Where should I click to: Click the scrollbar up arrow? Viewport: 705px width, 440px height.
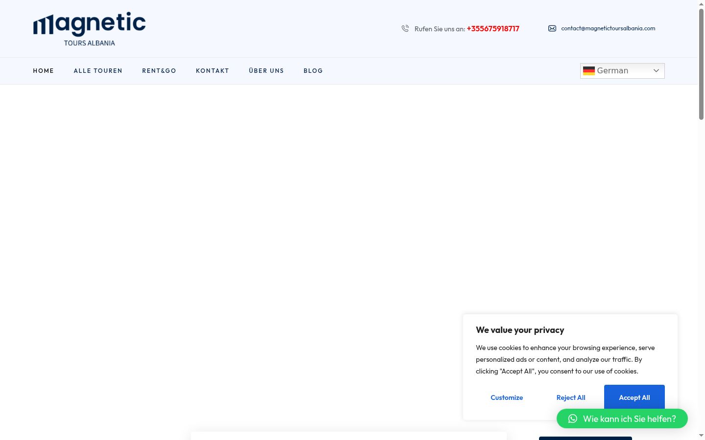pos(701,4)
